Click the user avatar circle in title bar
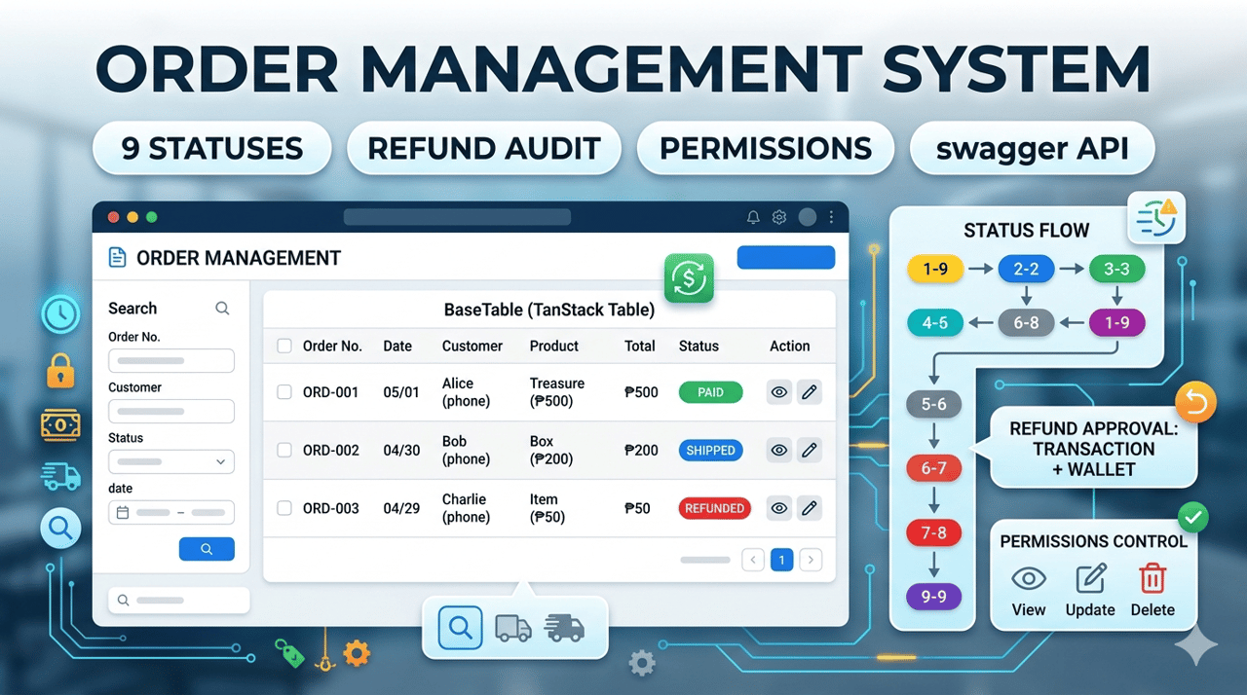Viewport: 1247px width, 695px height. 807,217
